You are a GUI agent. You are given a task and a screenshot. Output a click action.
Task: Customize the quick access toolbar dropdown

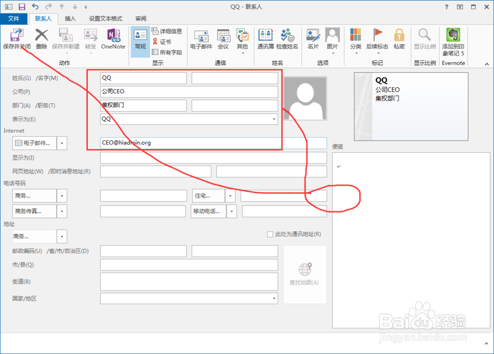85,7
